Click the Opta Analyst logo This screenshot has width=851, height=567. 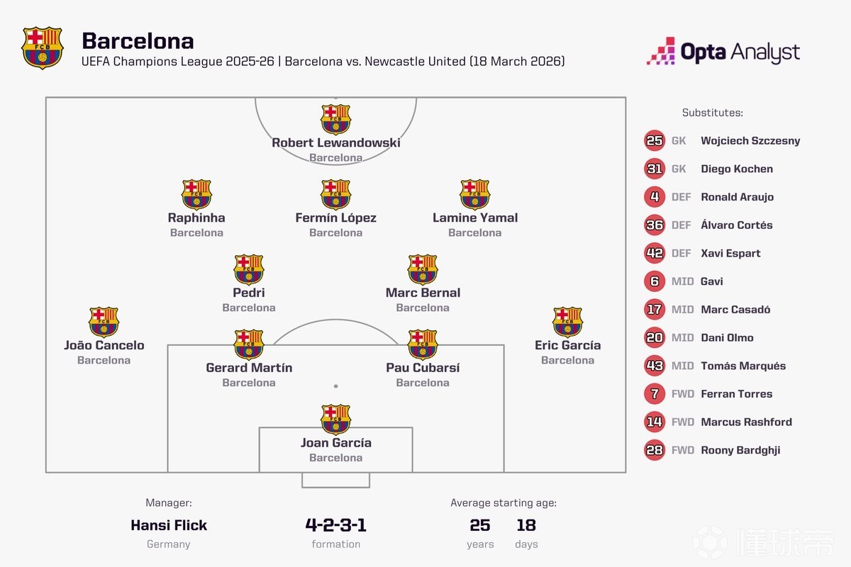(723, 52)
